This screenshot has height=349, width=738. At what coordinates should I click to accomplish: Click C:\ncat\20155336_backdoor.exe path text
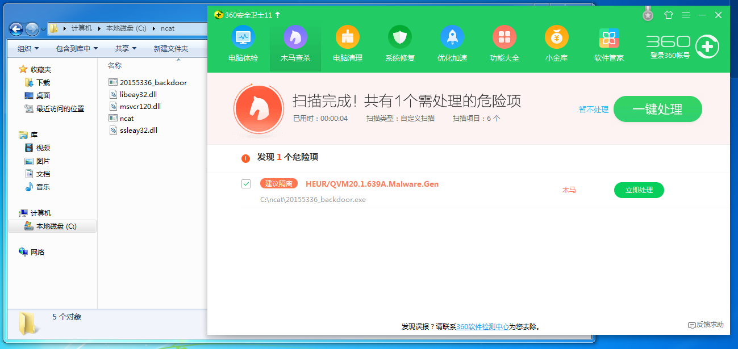click(x=313, y=200)
